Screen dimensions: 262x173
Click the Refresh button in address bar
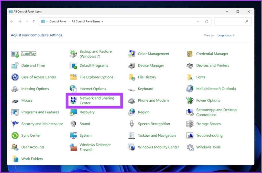(207, 22)
